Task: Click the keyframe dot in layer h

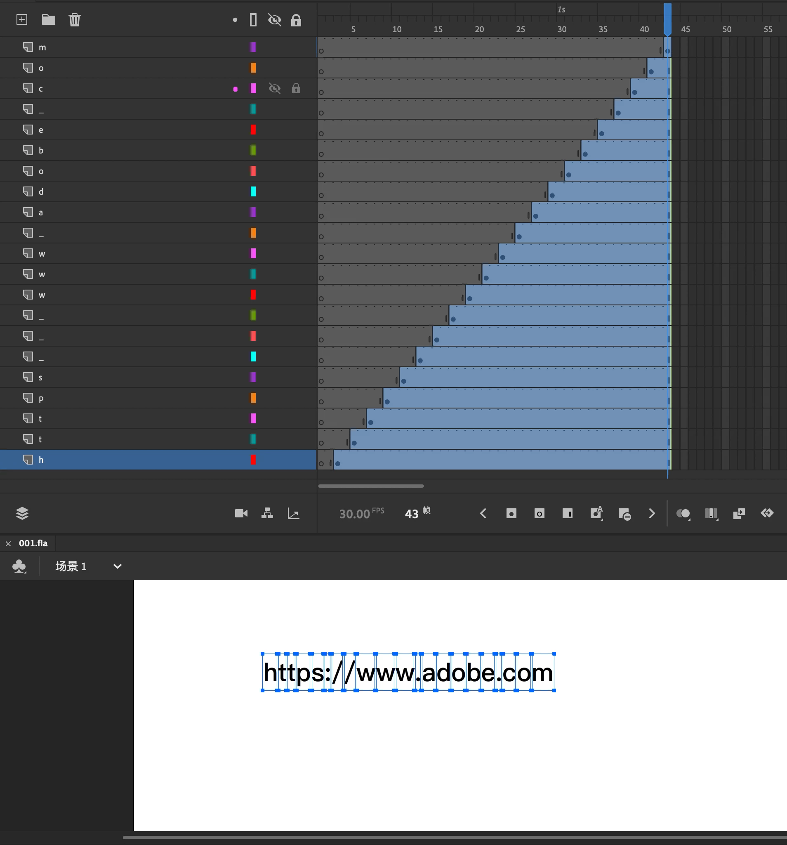Action: click(x=338, y=464)
